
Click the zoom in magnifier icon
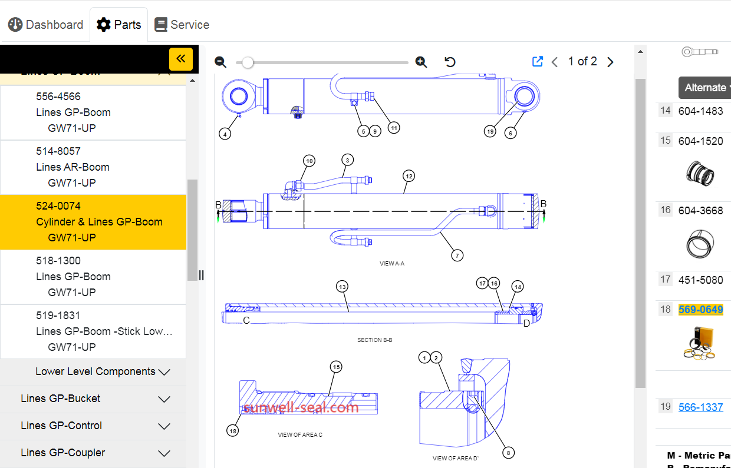click(x=421, y=62)
